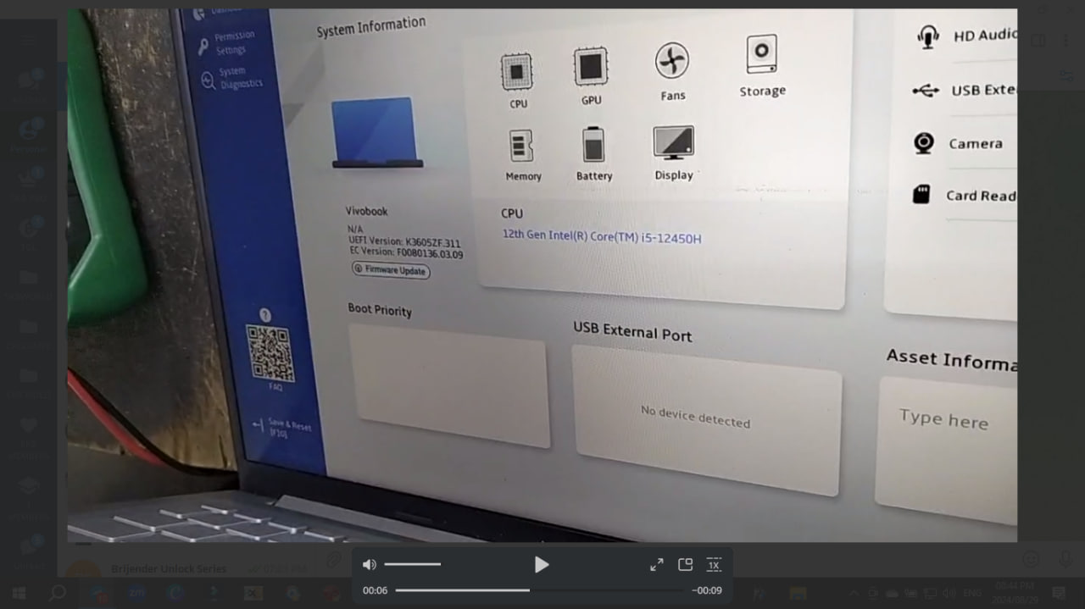Click the empty Boot Priority box
This screenshot has width=1085, height=609.
[x=449, y=385]
